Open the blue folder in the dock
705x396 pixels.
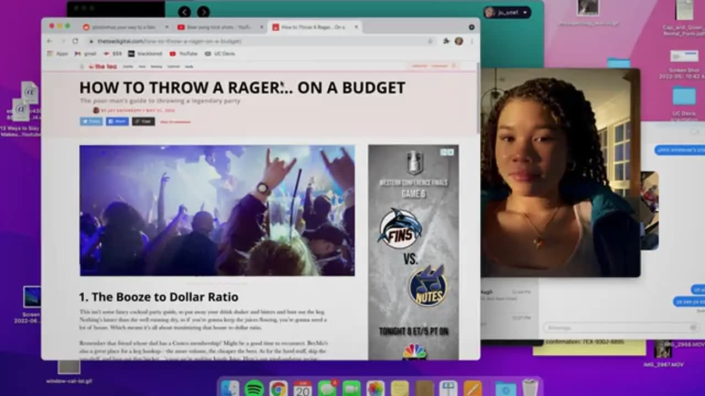pyautogui.click(x=506, y=388)
